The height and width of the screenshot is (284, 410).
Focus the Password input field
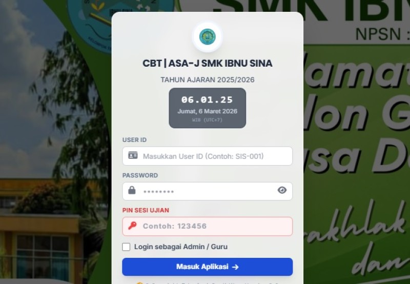click(208, 191)
